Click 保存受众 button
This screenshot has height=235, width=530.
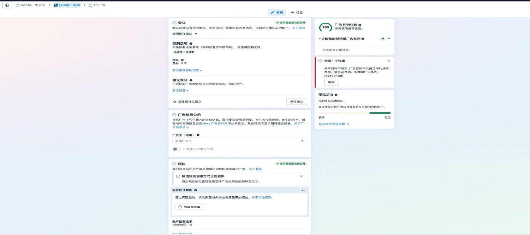click(297, 101)
